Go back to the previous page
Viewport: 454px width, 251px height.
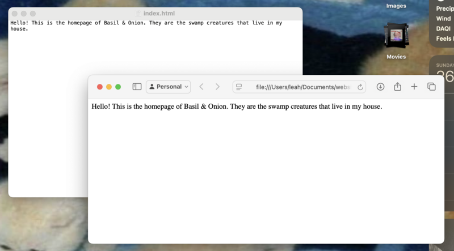[201, 87]
